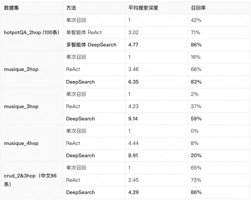The width and height of the screenshot is (251, 200).
Task: Click the 多智能体 DeepSearch method cell
Action: [91, 45]
